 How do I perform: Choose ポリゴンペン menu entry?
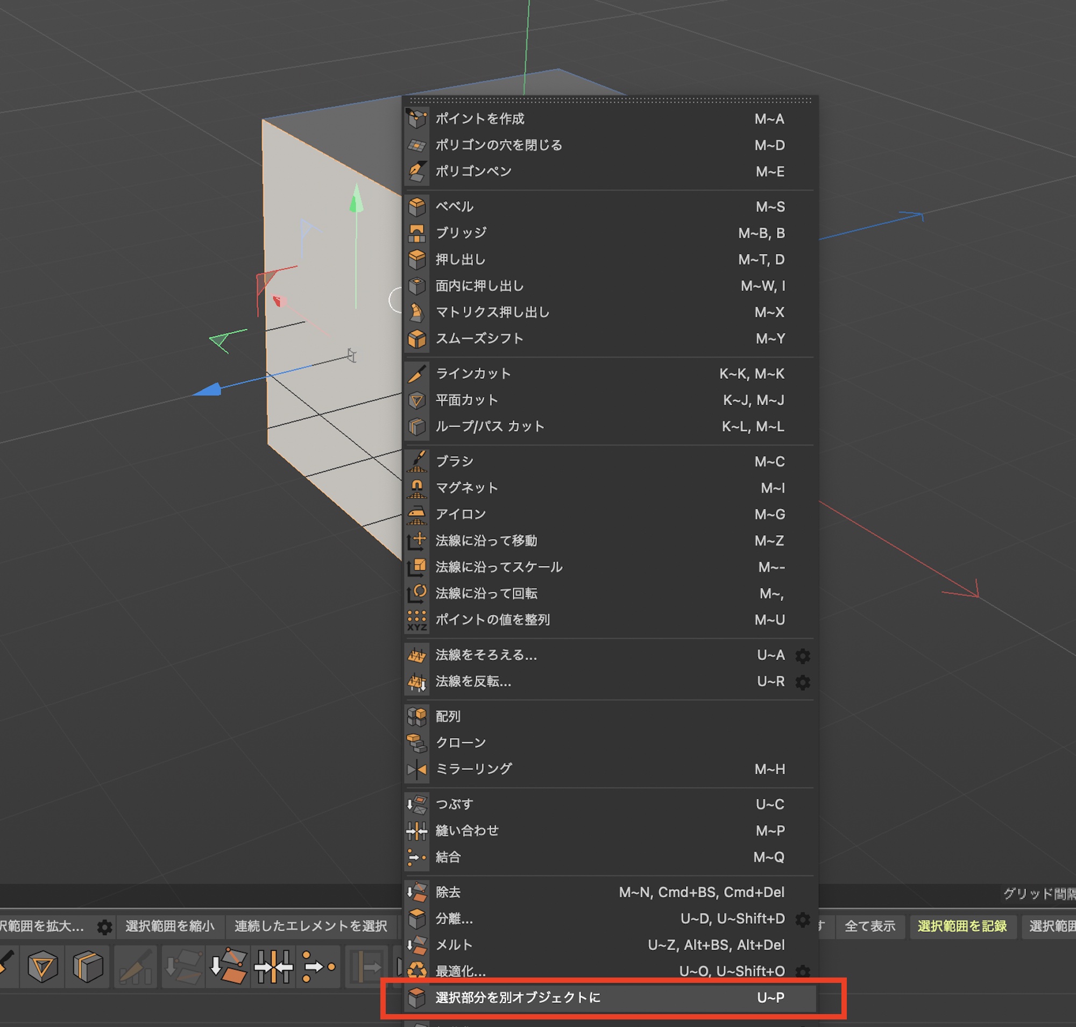tap(473, 172)
